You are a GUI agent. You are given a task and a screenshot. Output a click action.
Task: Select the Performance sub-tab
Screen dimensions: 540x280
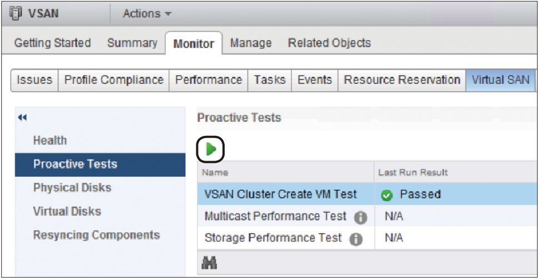pyautogui.click(x=209, y=80)
